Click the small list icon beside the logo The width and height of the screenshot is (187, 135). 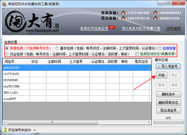tap(57, 26)
